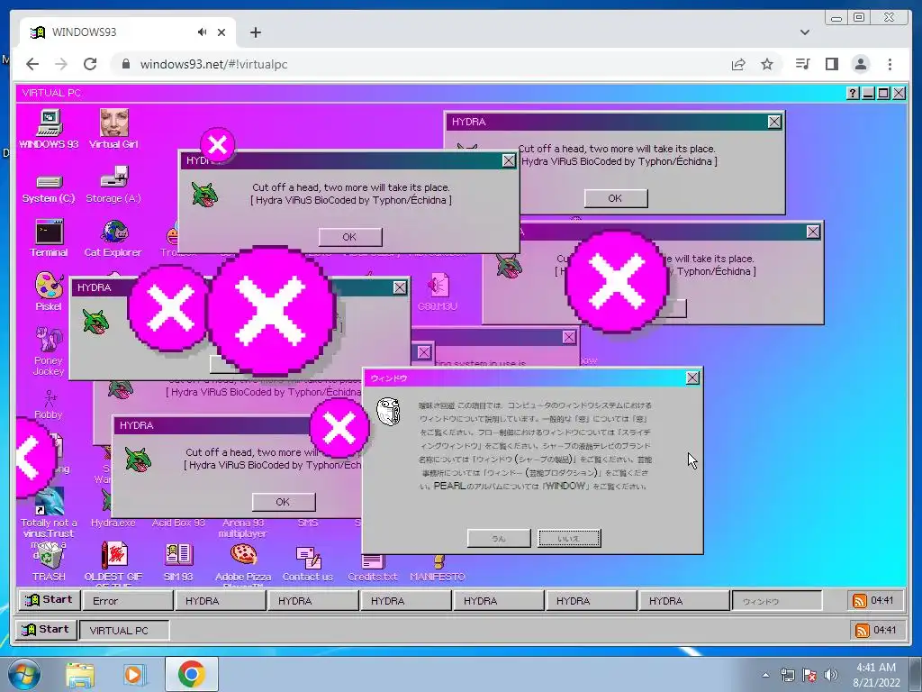Mute the WINDOWS93 tab audio

203,32
